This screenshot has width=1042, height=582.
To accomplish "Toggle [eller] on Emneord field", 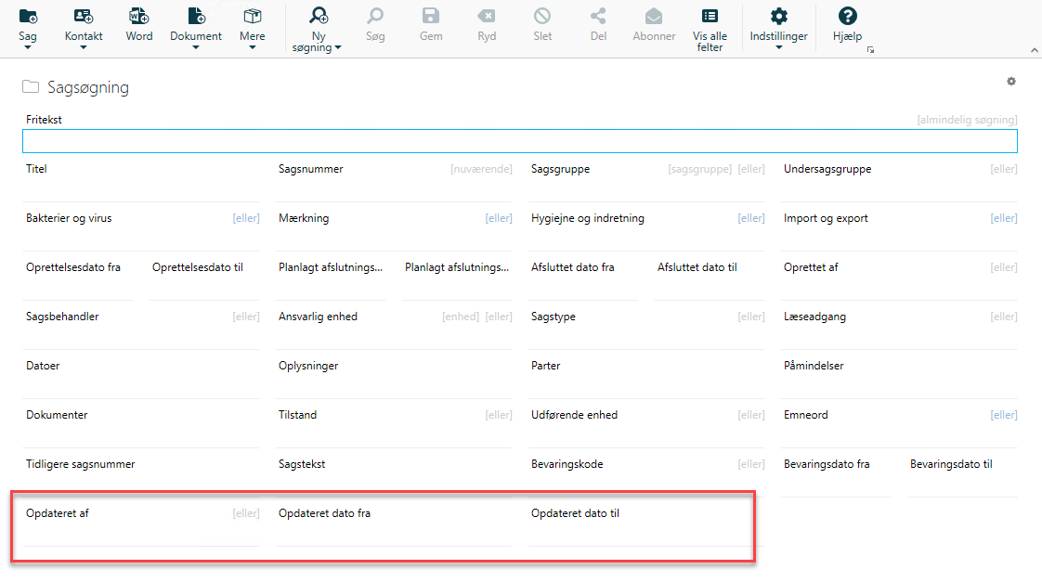I will 1003,415.
